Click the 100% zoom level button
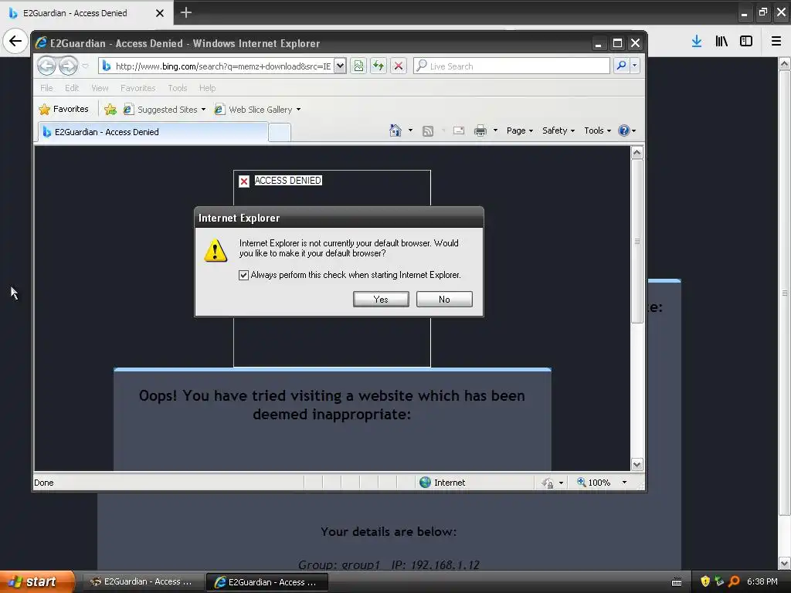791x593 pixels. pyautogui.click(x=594, y=483)
